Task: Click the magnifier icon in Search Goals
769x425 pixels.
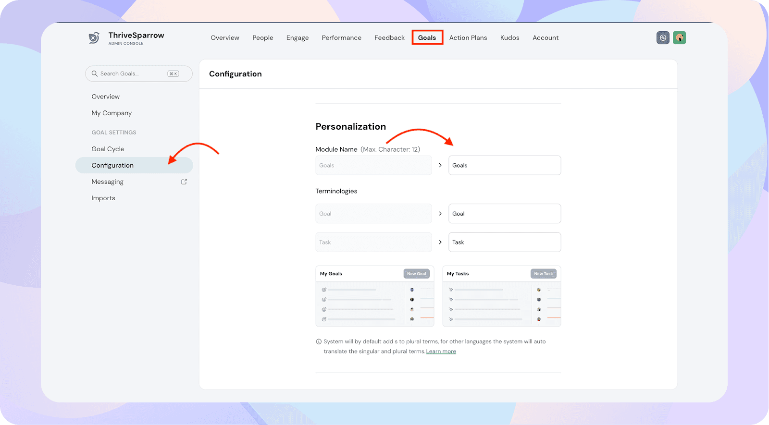Action: (x=95, y=73)
